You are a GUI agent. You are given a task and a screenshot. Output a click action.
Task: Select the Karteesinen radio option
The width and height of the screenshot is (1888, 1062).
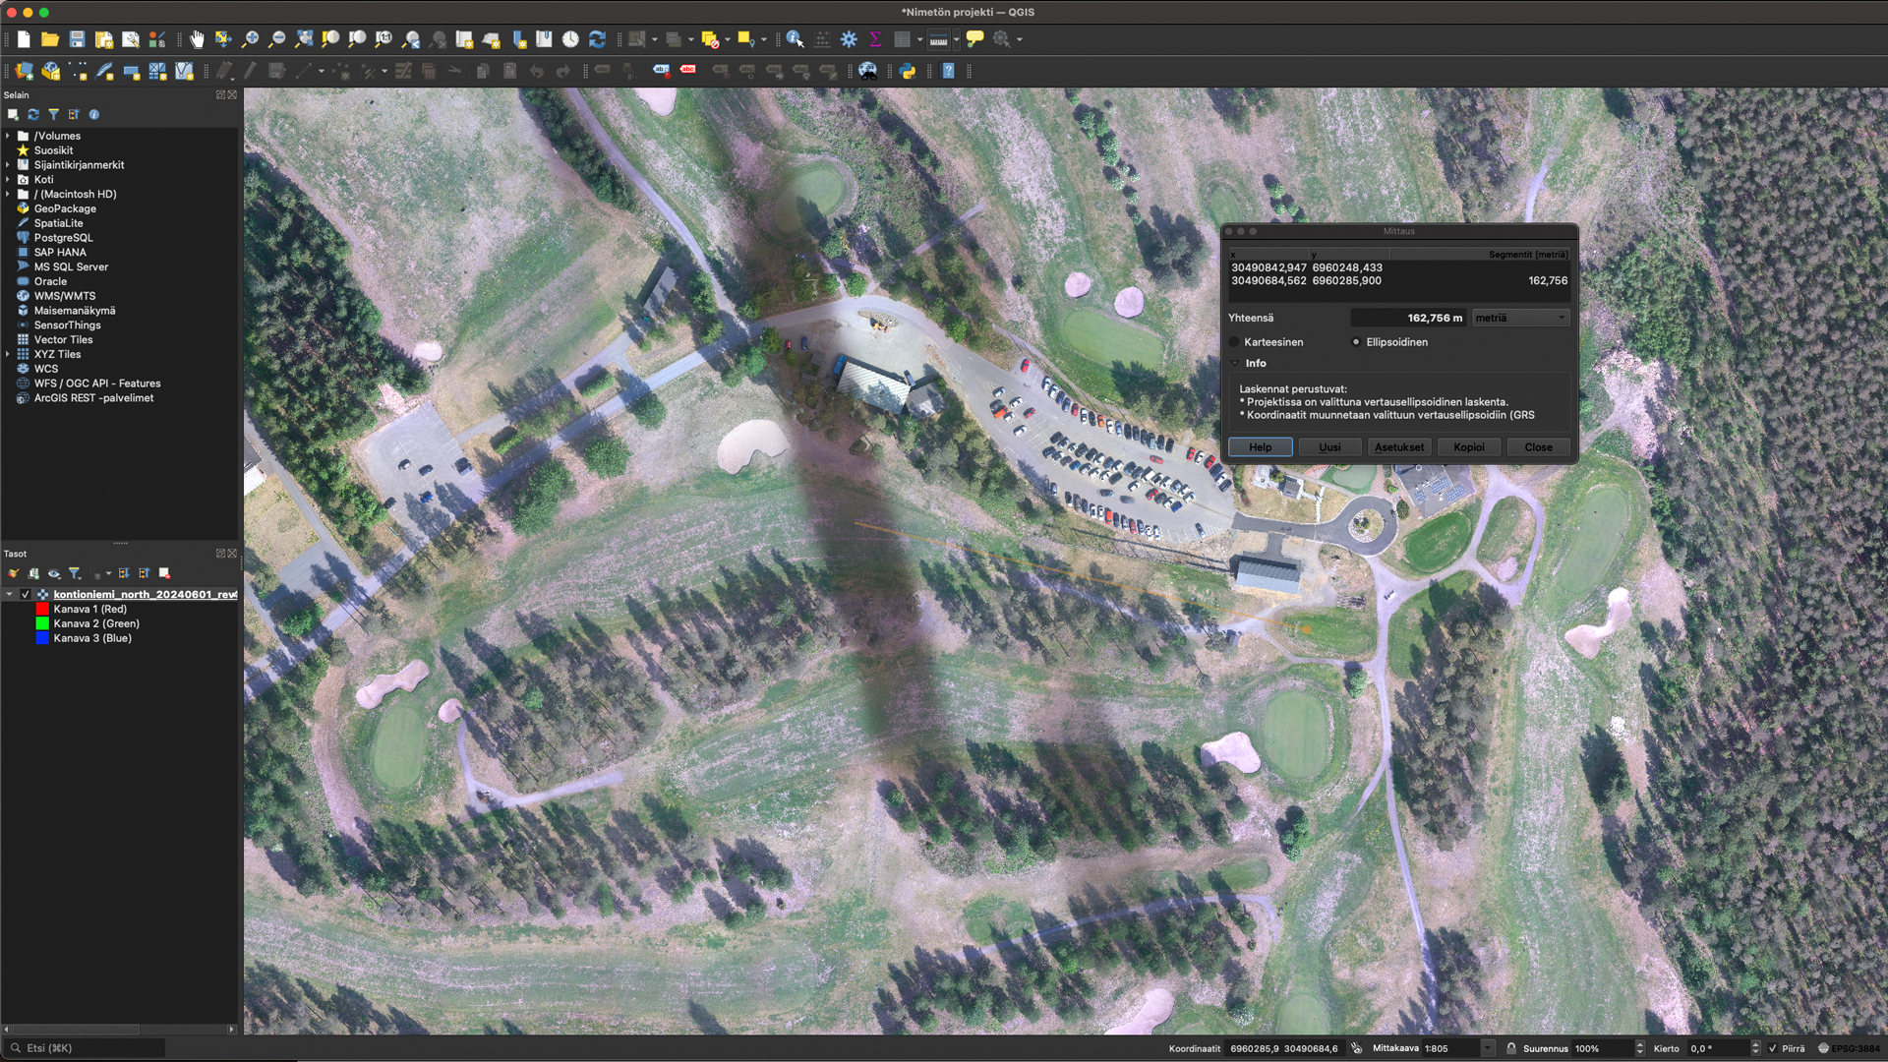pos(1235,342)
